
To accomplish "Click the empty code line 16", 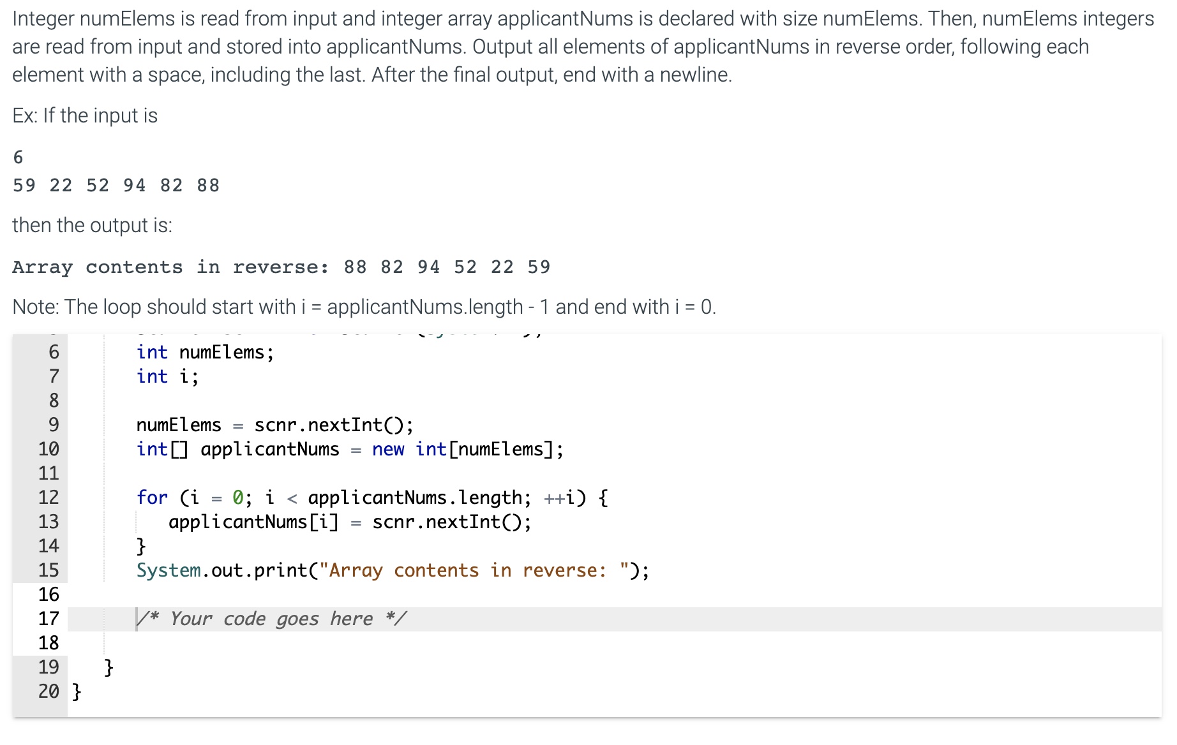I will [x=614, y=594].
